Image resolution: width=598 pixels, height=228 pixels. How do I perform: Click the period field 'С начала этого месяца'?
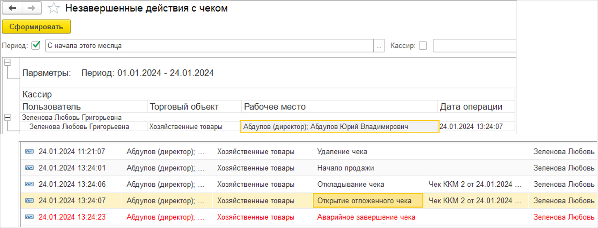209,45
